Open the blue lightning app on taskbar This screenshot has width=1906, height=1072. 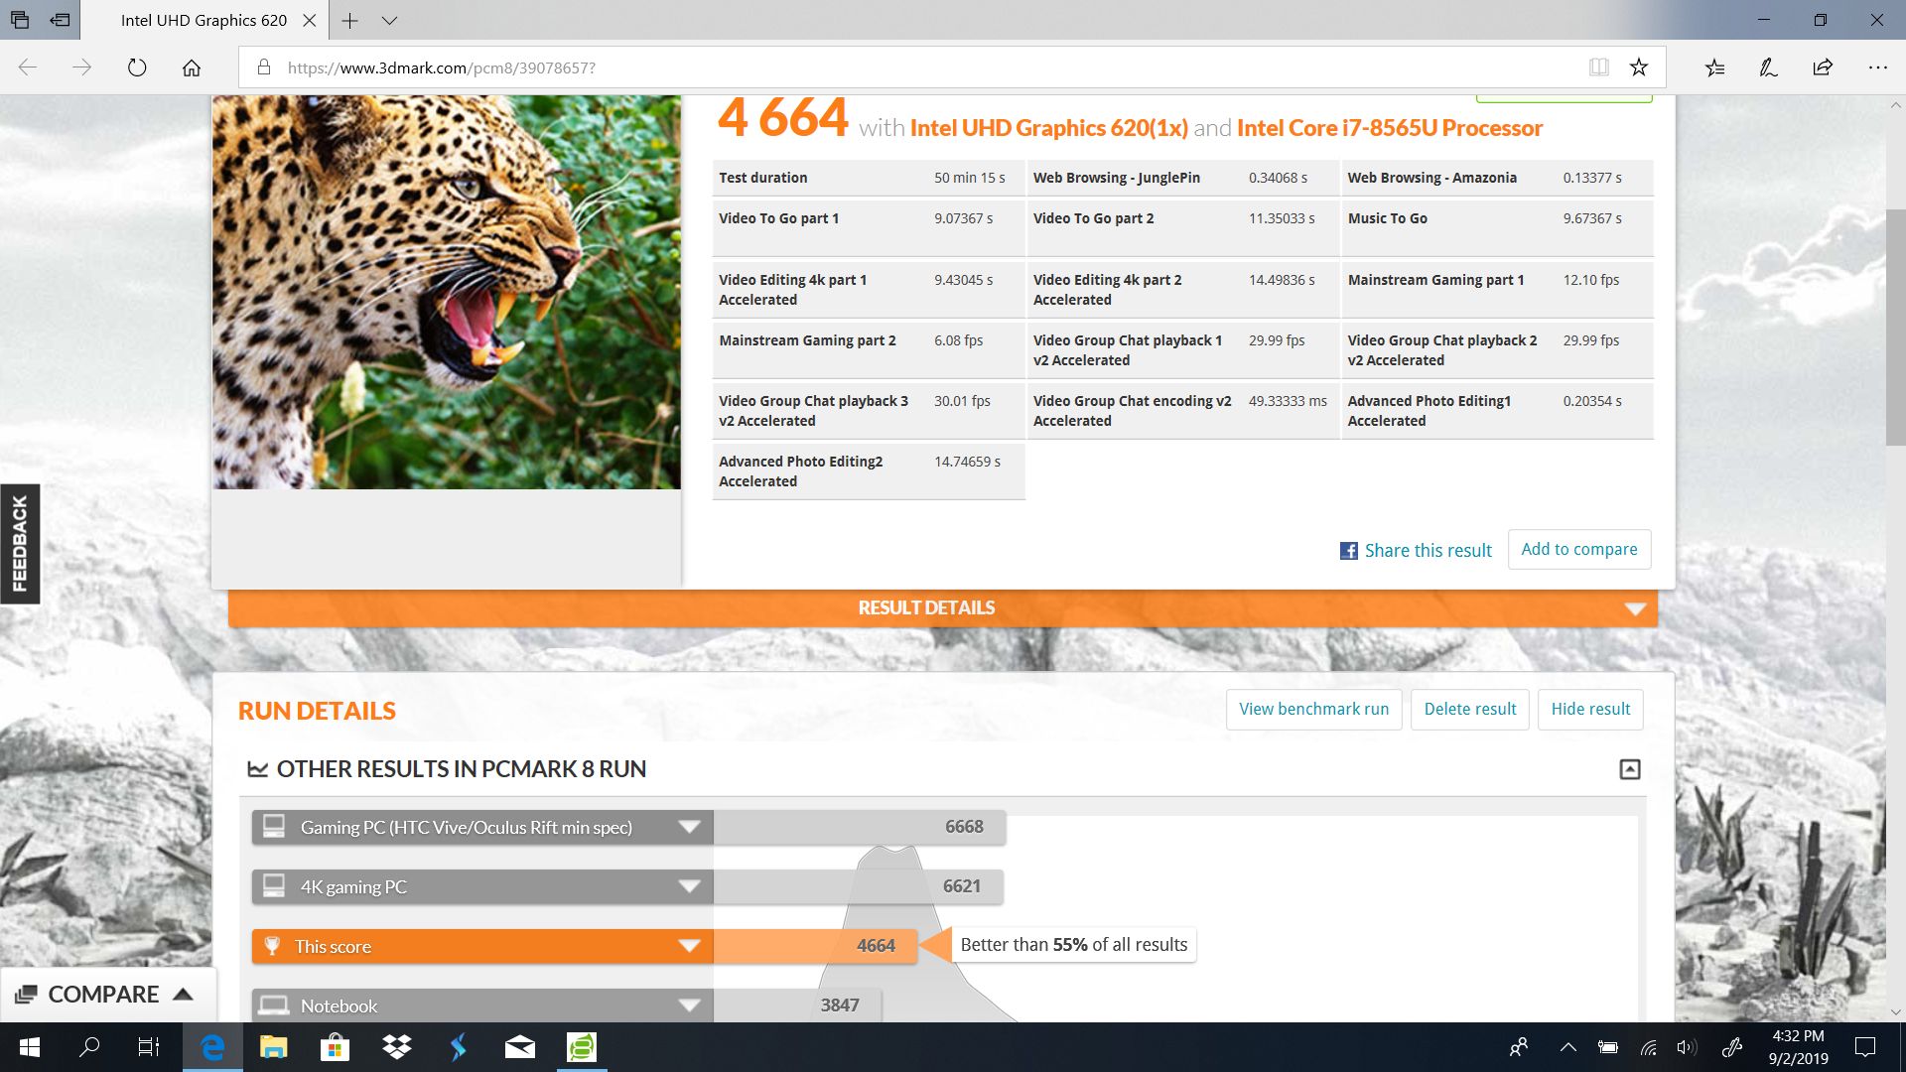tap(458, 1047)
